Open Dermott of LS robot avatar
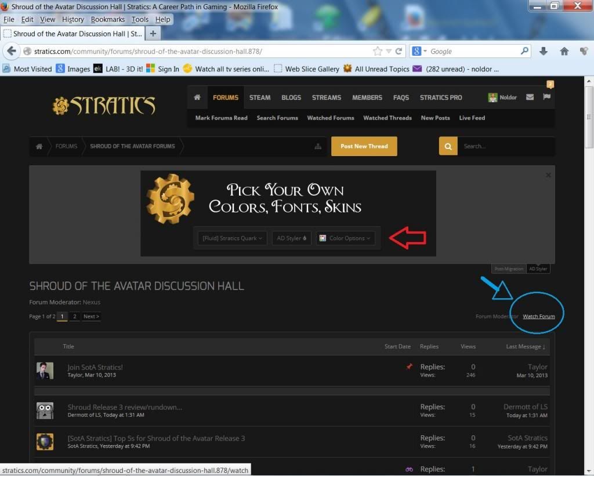This screenshot has width=594, height=477. 45,411
